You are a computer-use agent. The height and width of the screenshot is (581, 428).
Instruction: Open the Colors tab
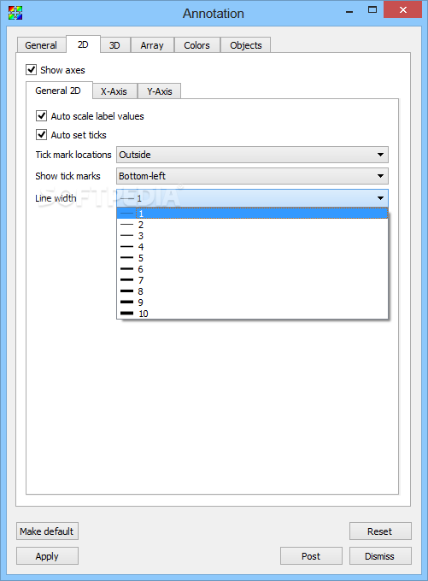(x=196, y=45)
